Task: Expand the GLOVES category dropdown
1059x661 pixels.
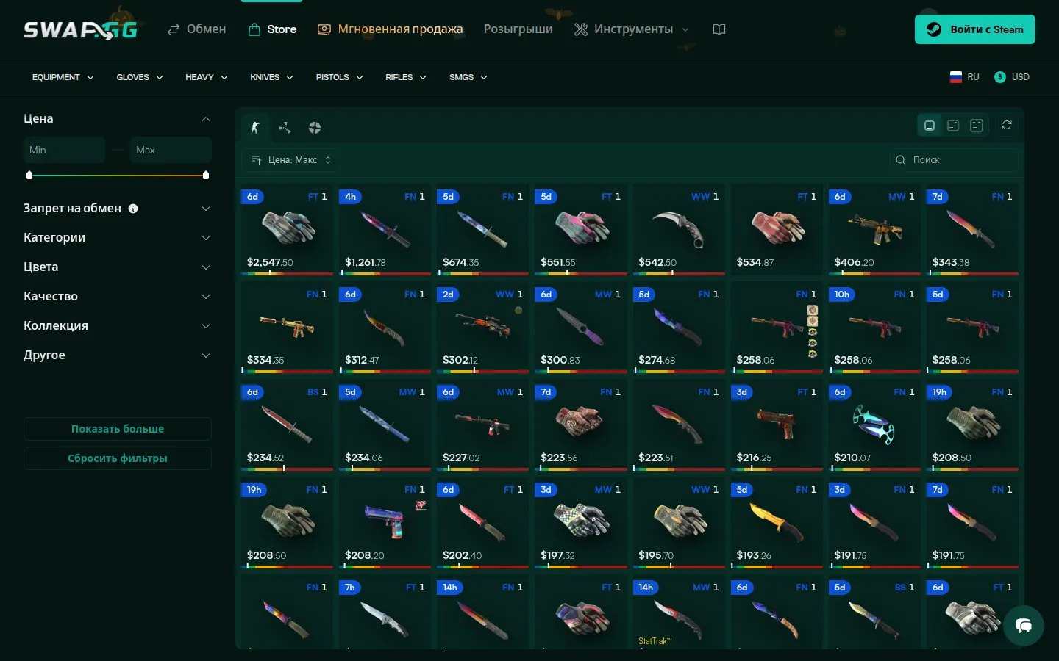Action: coord(140,77)
